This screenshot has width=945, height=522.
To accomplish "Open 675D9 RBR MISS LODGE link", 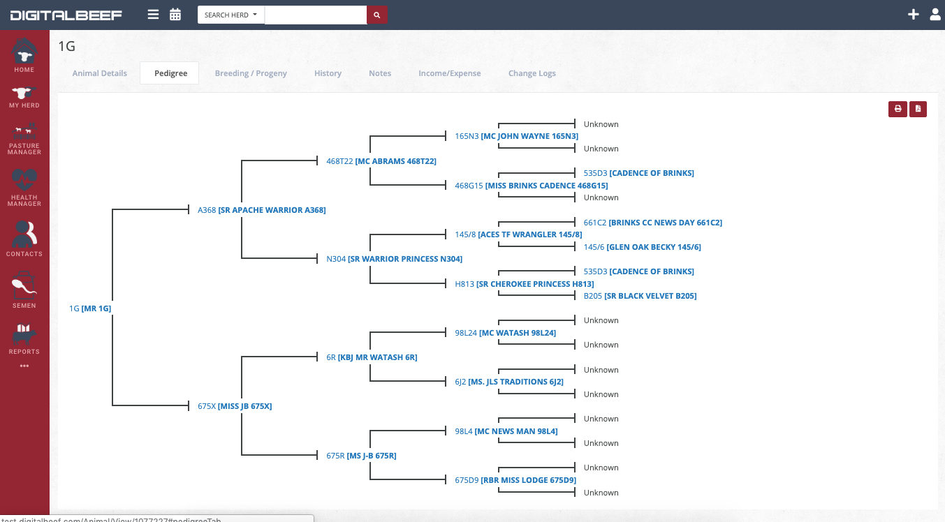I will 515,480.
